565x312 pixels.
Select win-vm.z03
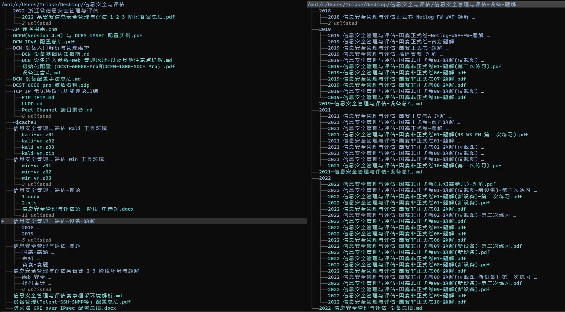[x=37, y=178]
